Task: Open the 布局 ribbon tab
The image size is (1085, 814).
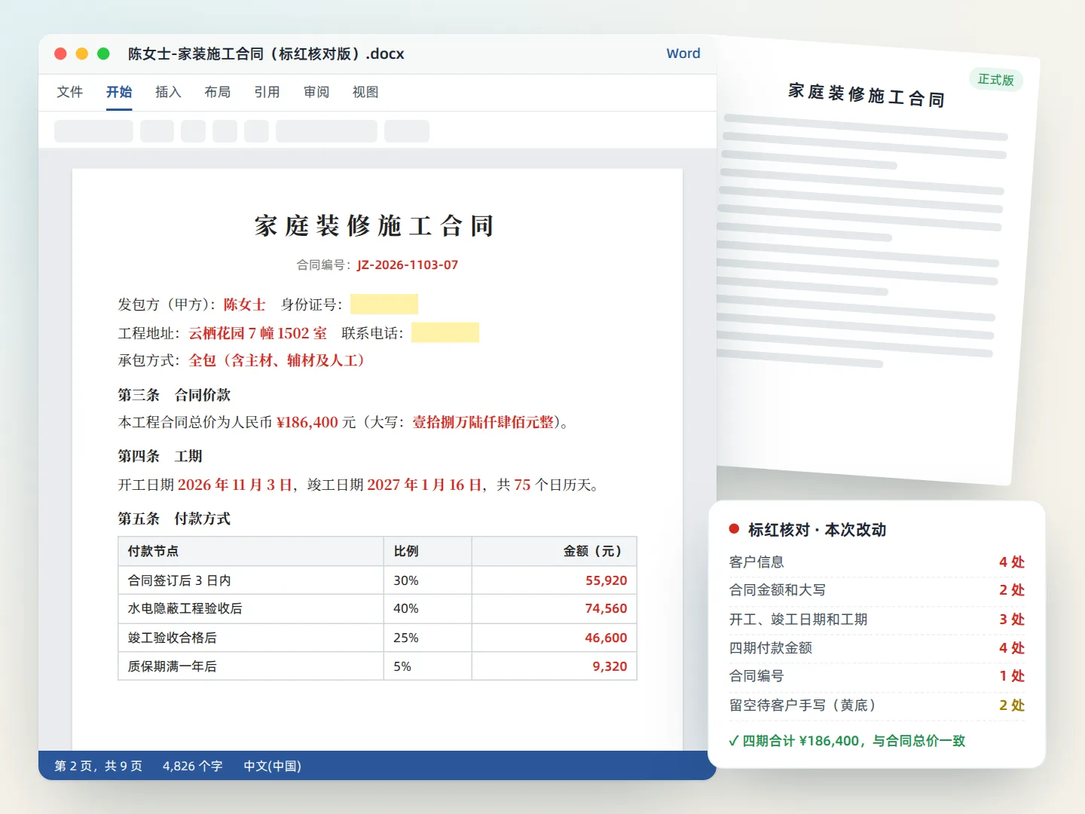Action: pos(218,92)
